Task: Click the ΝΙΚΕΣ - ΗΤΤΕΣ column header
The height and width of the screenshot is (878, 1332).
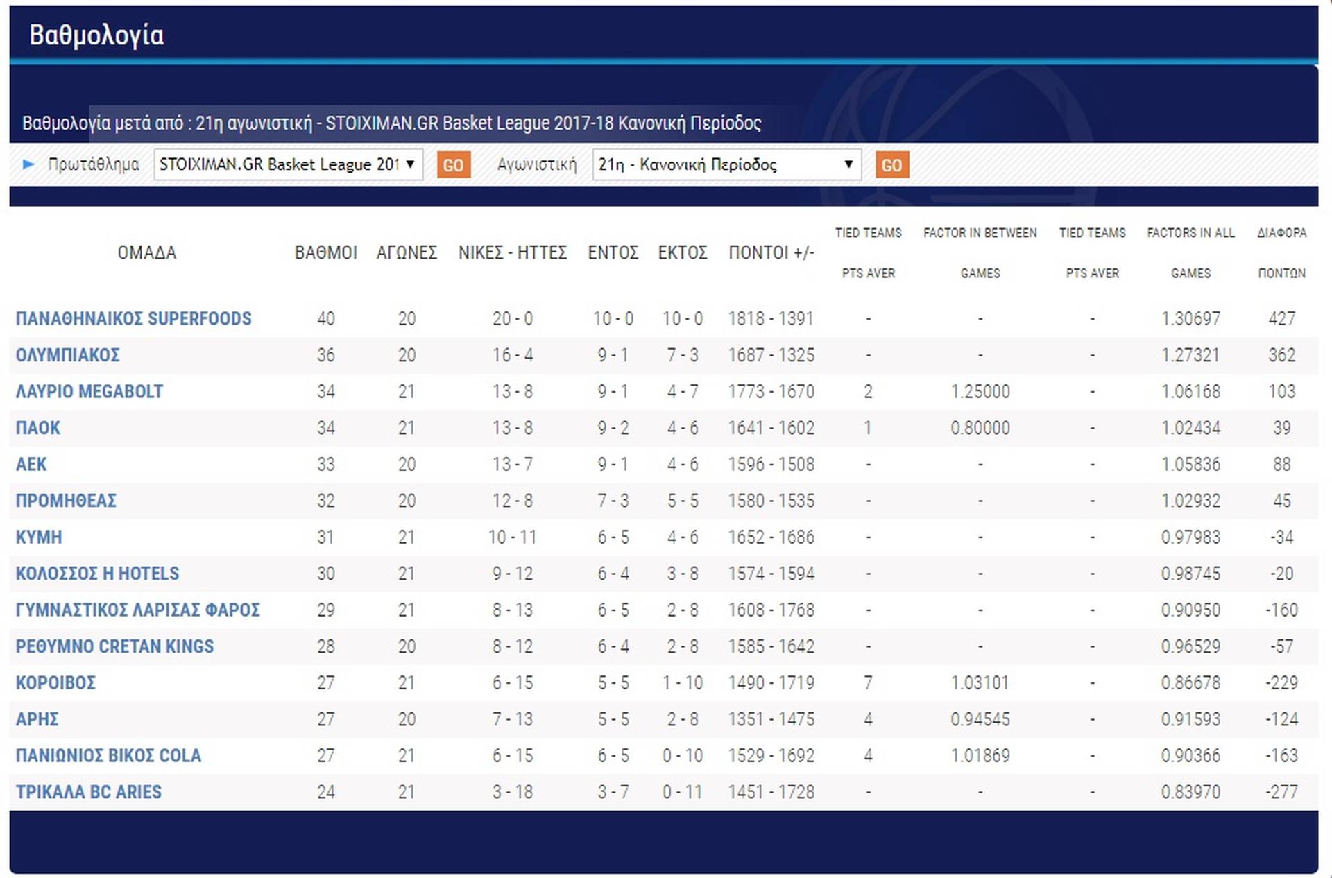Action: [513, 253]
